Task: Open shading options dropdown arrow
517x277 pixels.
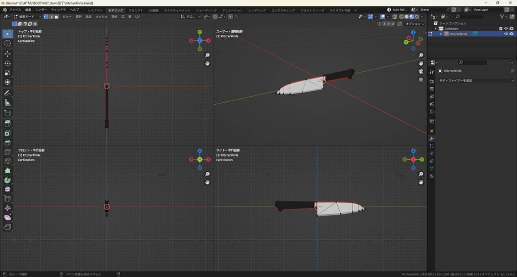Action: [422, 17]
